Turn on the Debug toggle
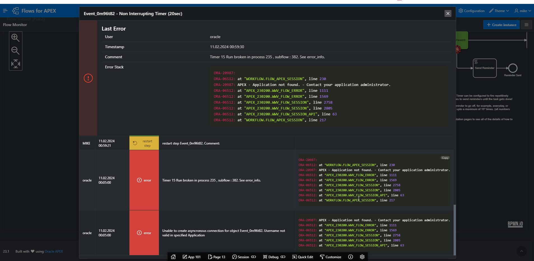Image resolution: width=534 pixels, height=261 pixels. 283,257
